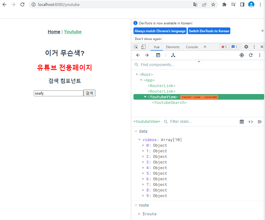Open Vue devtools more options menu

point(260,55)
